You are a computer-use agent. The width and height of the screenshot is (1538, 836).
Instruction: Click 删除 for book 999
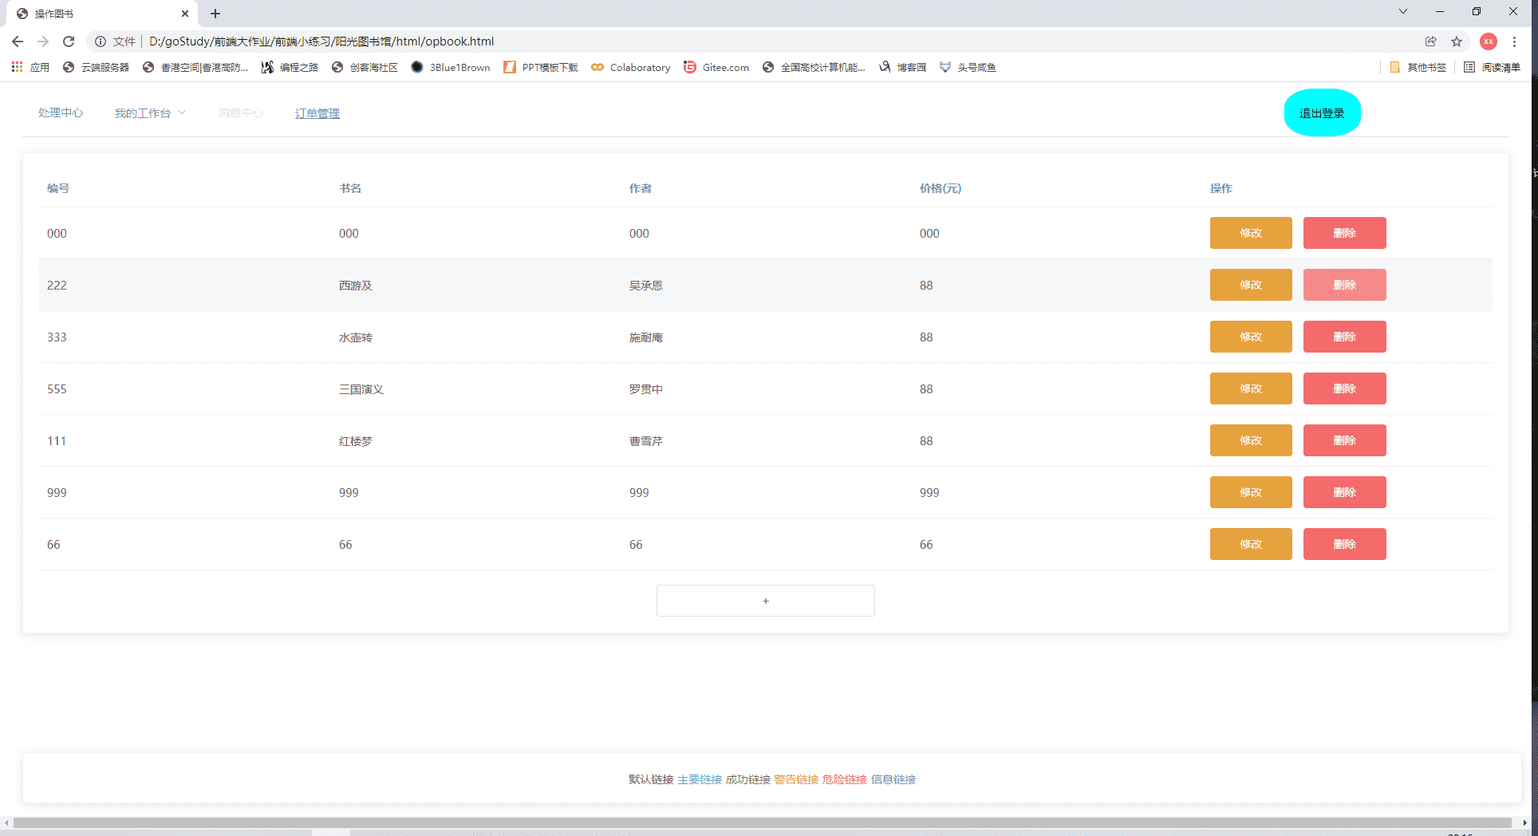1345,492
